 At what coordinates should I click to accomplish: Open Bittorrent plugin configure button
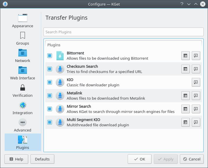tap(185, 56)
